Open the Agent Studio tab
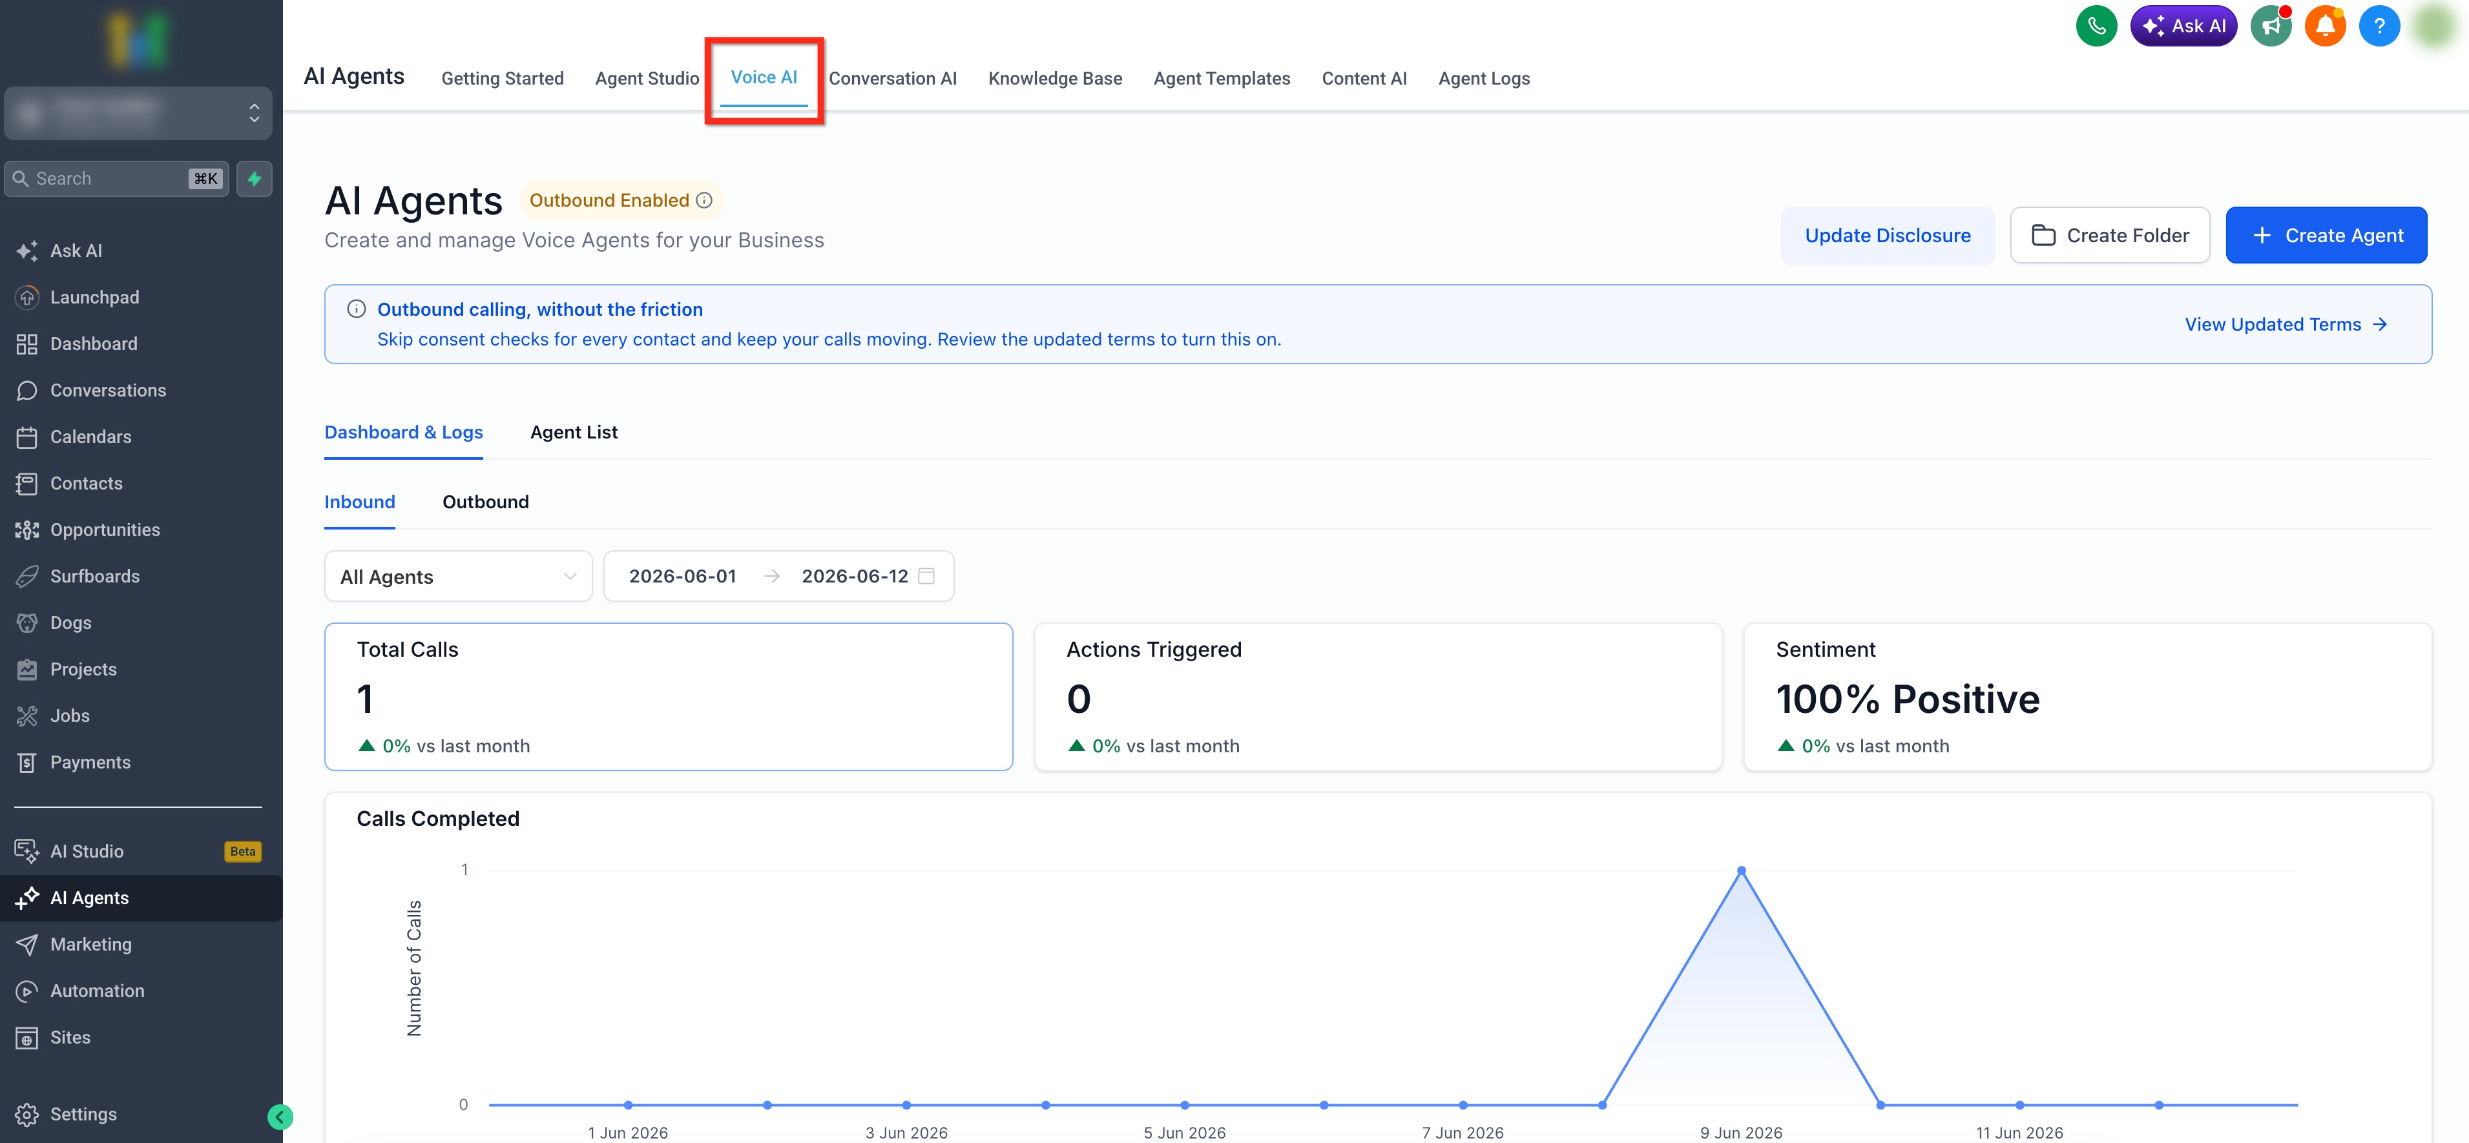The height and width of the screenshot is (1143, 2469). coord(647,79)
